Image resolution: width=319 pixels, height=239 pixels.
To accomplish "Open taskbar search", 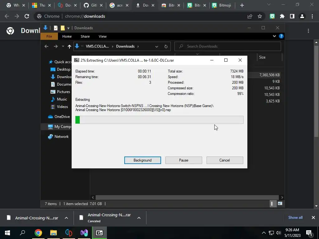I will 22,233.
